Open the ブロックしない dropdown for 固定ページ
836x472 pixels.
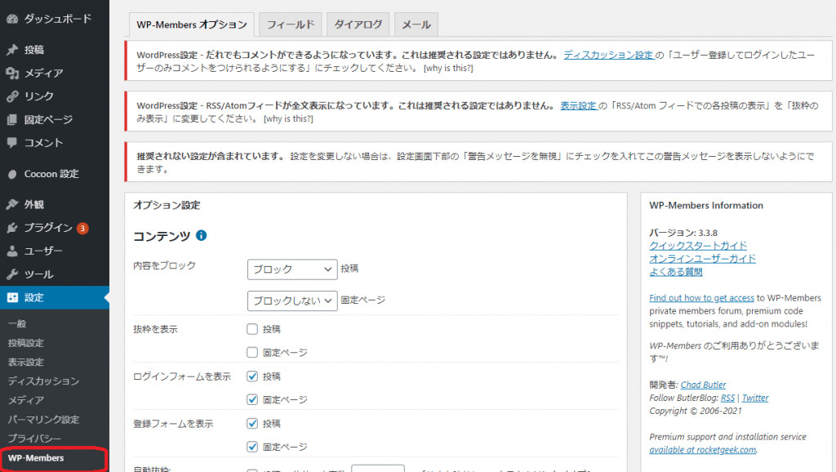click(x=291, y=300)
